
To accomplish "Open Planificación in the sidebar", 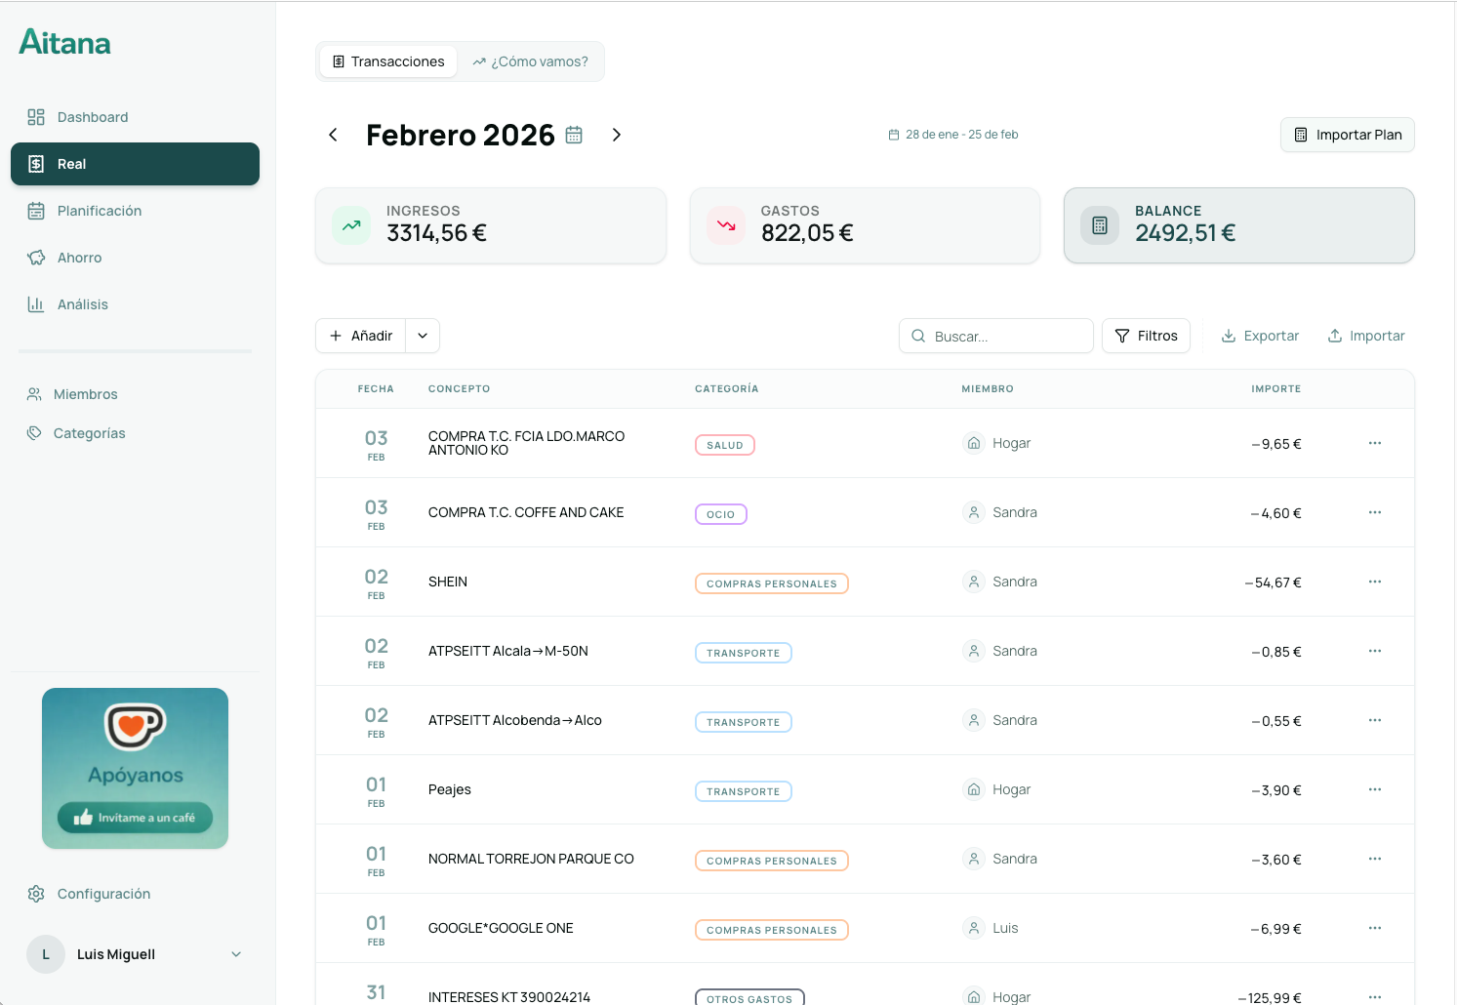I will point(100,211).
